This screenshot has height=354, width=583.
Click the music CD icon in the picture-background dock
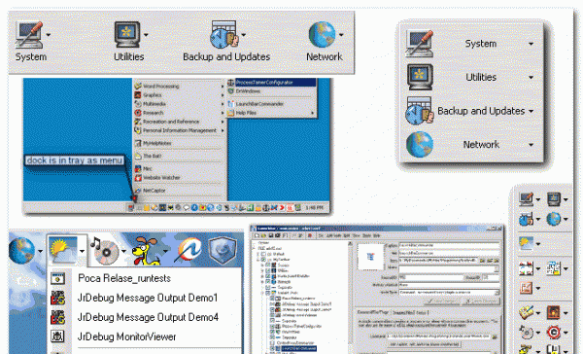coord(104,250)
